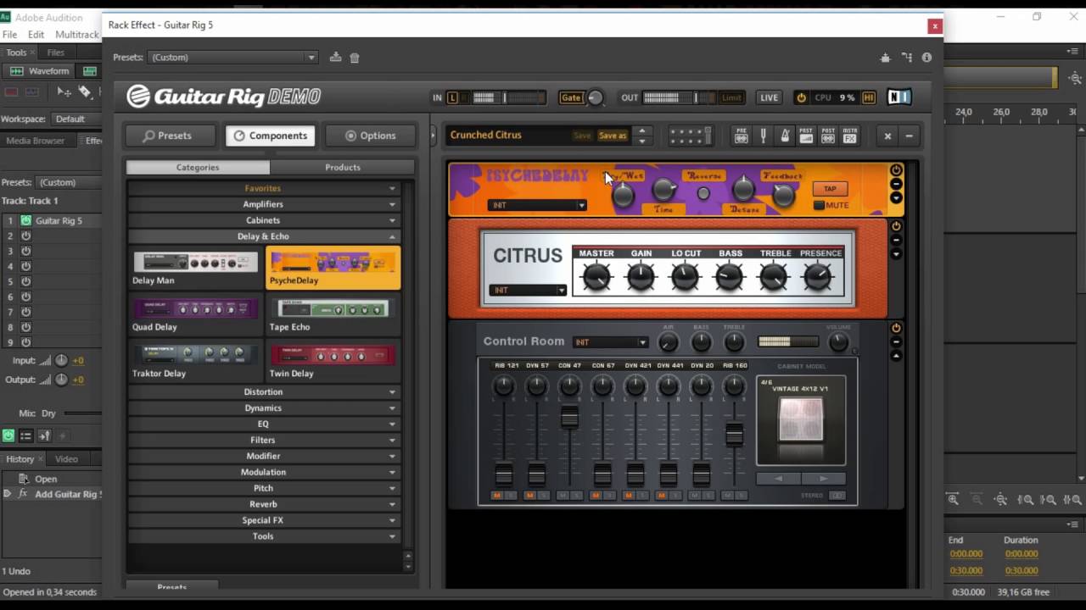This screenshot has height=610, width=1086.
Task: Expand the Amplifiers category
Action: tap(263, 204)
